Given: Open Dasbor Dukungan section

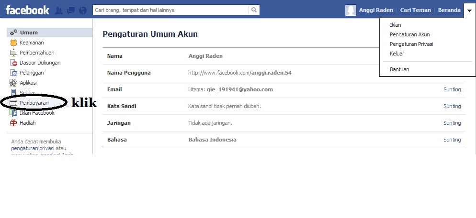Looking at the screenshot, I should coord(40,63).
